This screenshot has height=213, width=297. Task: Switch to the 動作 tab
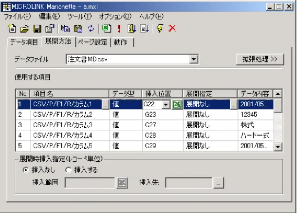click(x=122, y=42)
